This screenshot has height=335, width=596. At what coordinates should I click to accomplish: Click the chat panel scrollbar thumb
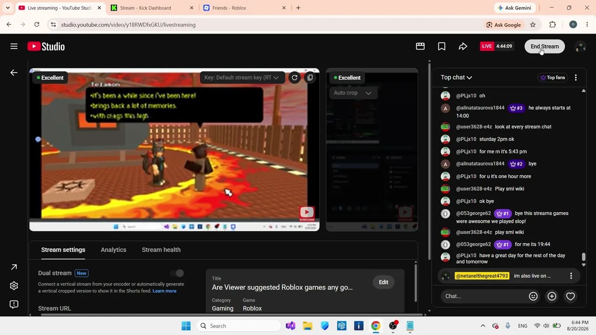(x=583, y=257)
